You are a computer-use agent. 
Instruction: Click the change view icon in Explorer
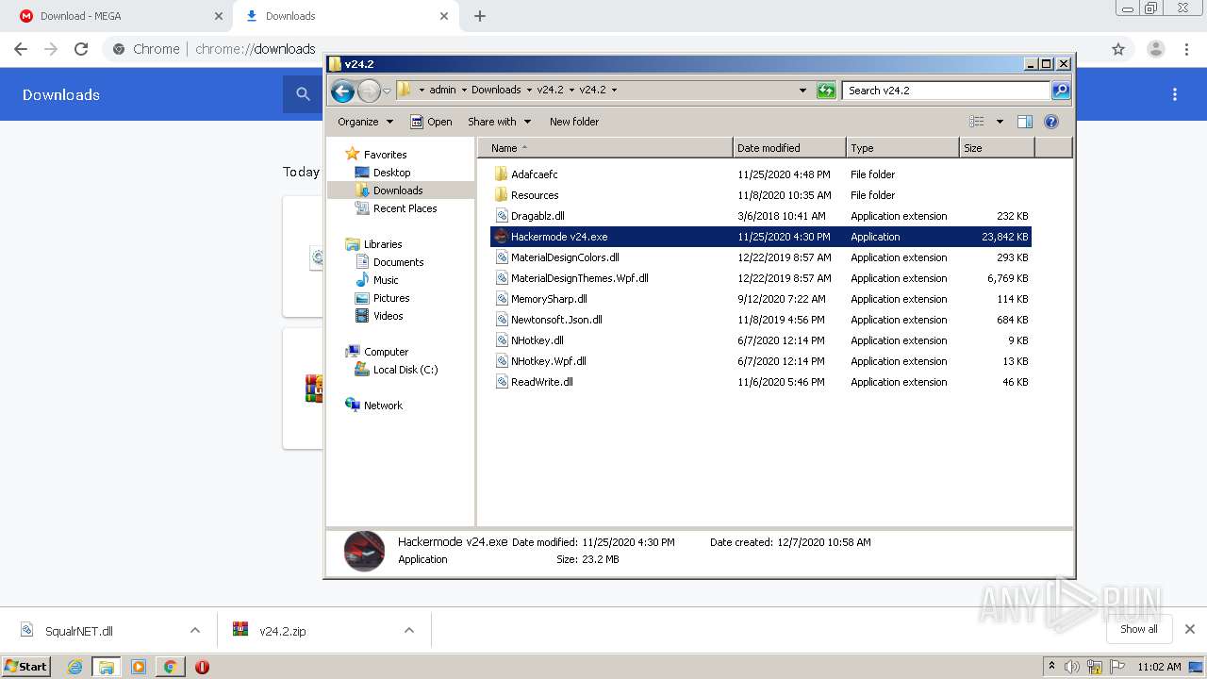[x=977, y=122]
